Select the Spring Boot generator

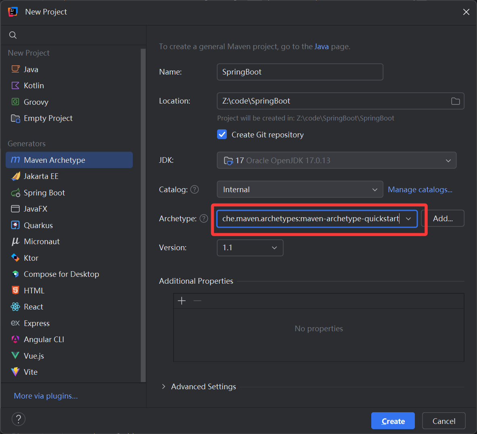pyautogui.click(x=44, y=193)
